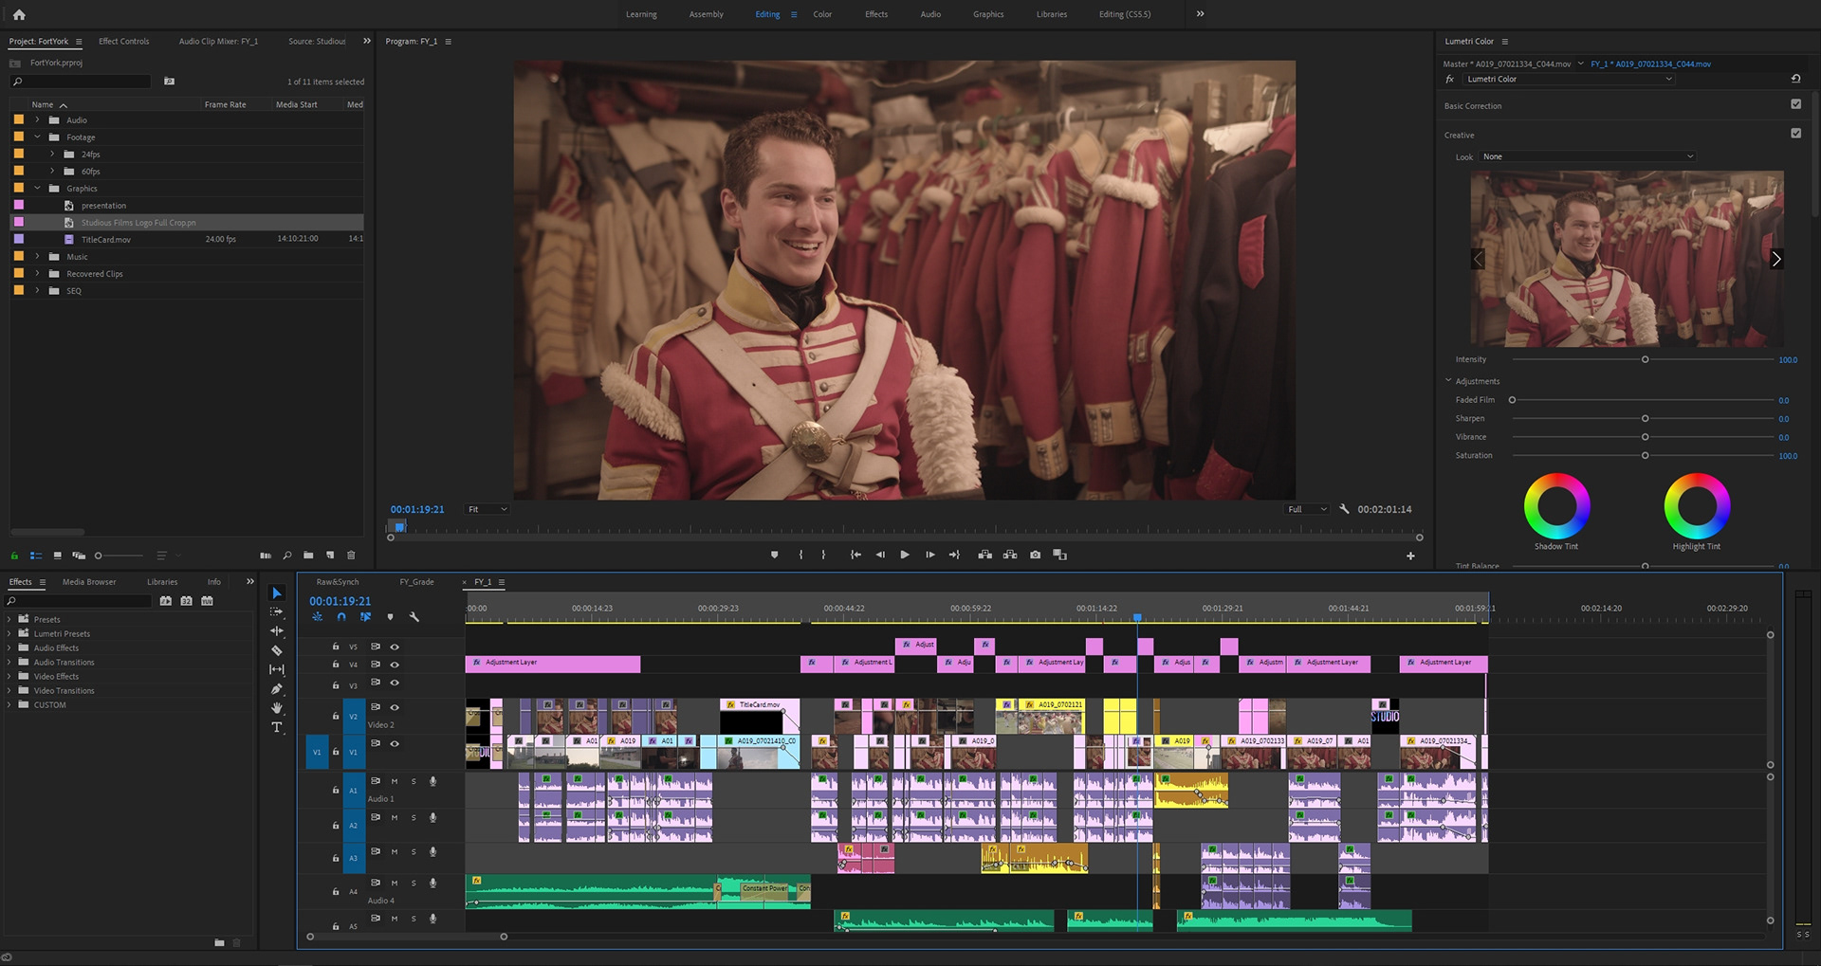Screen dimensions: 1821x966
Task: Toggle insert sequences as nests
Action: pyautogui.click(x=317, y=617)
